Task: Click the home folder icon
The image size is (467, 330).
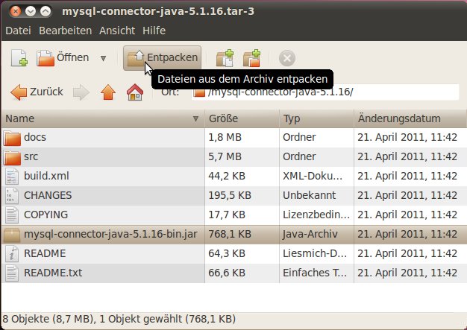Action: [134, 92]
